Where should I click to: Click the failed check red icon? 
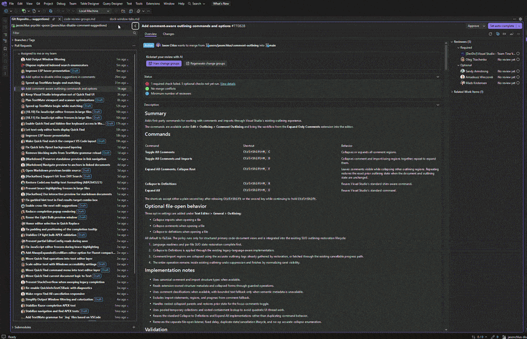147,84
